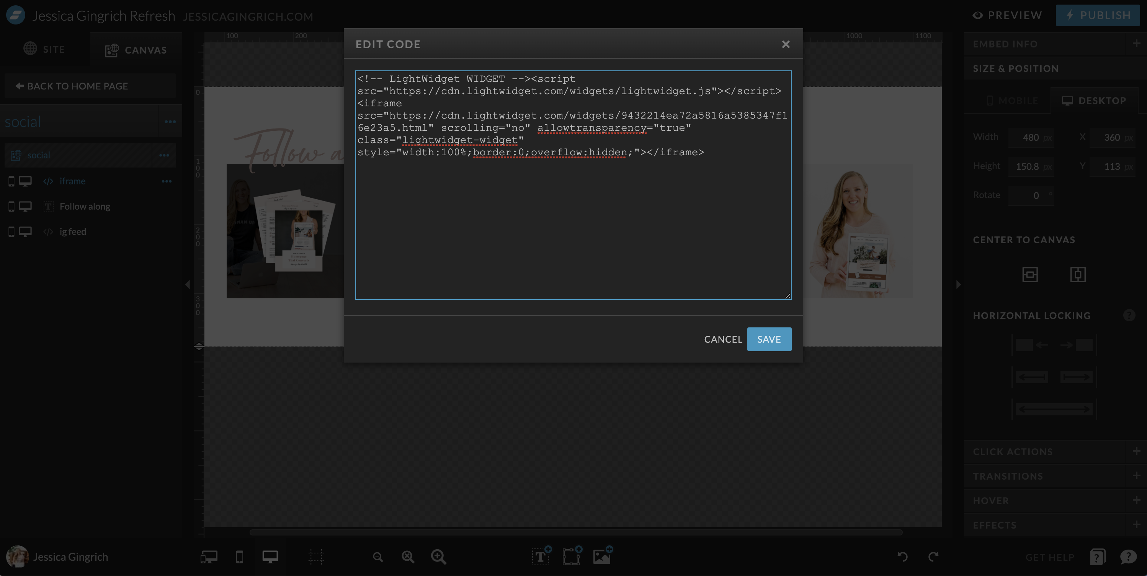This screenshot has height=576, width=1147.
Task: Open options menu for social canvas
Action: (x=164, y=155)
